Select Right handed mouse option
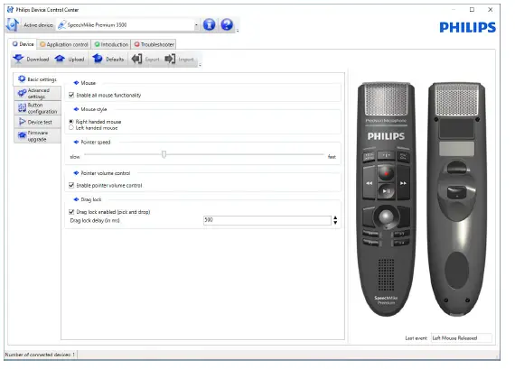The width and height of the screenshot is (515, 369). [x=71, y=122]
